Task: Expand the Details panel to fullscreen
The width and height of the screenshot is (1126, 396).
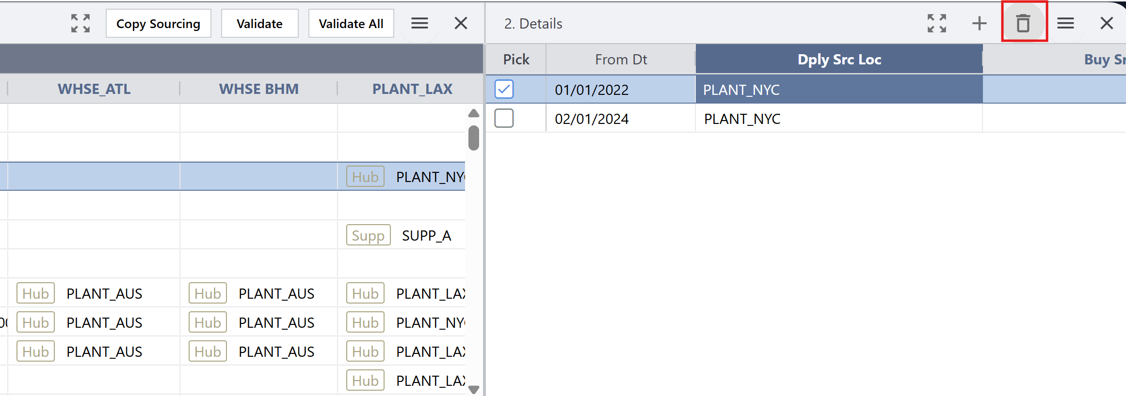Action: pos(937,23)
